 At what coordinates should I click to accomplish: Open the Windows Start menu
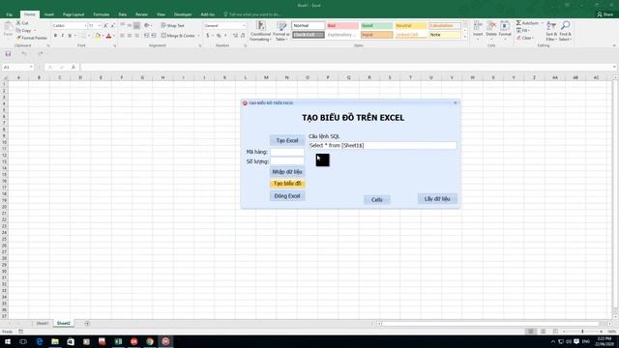[x=8, y=341]
